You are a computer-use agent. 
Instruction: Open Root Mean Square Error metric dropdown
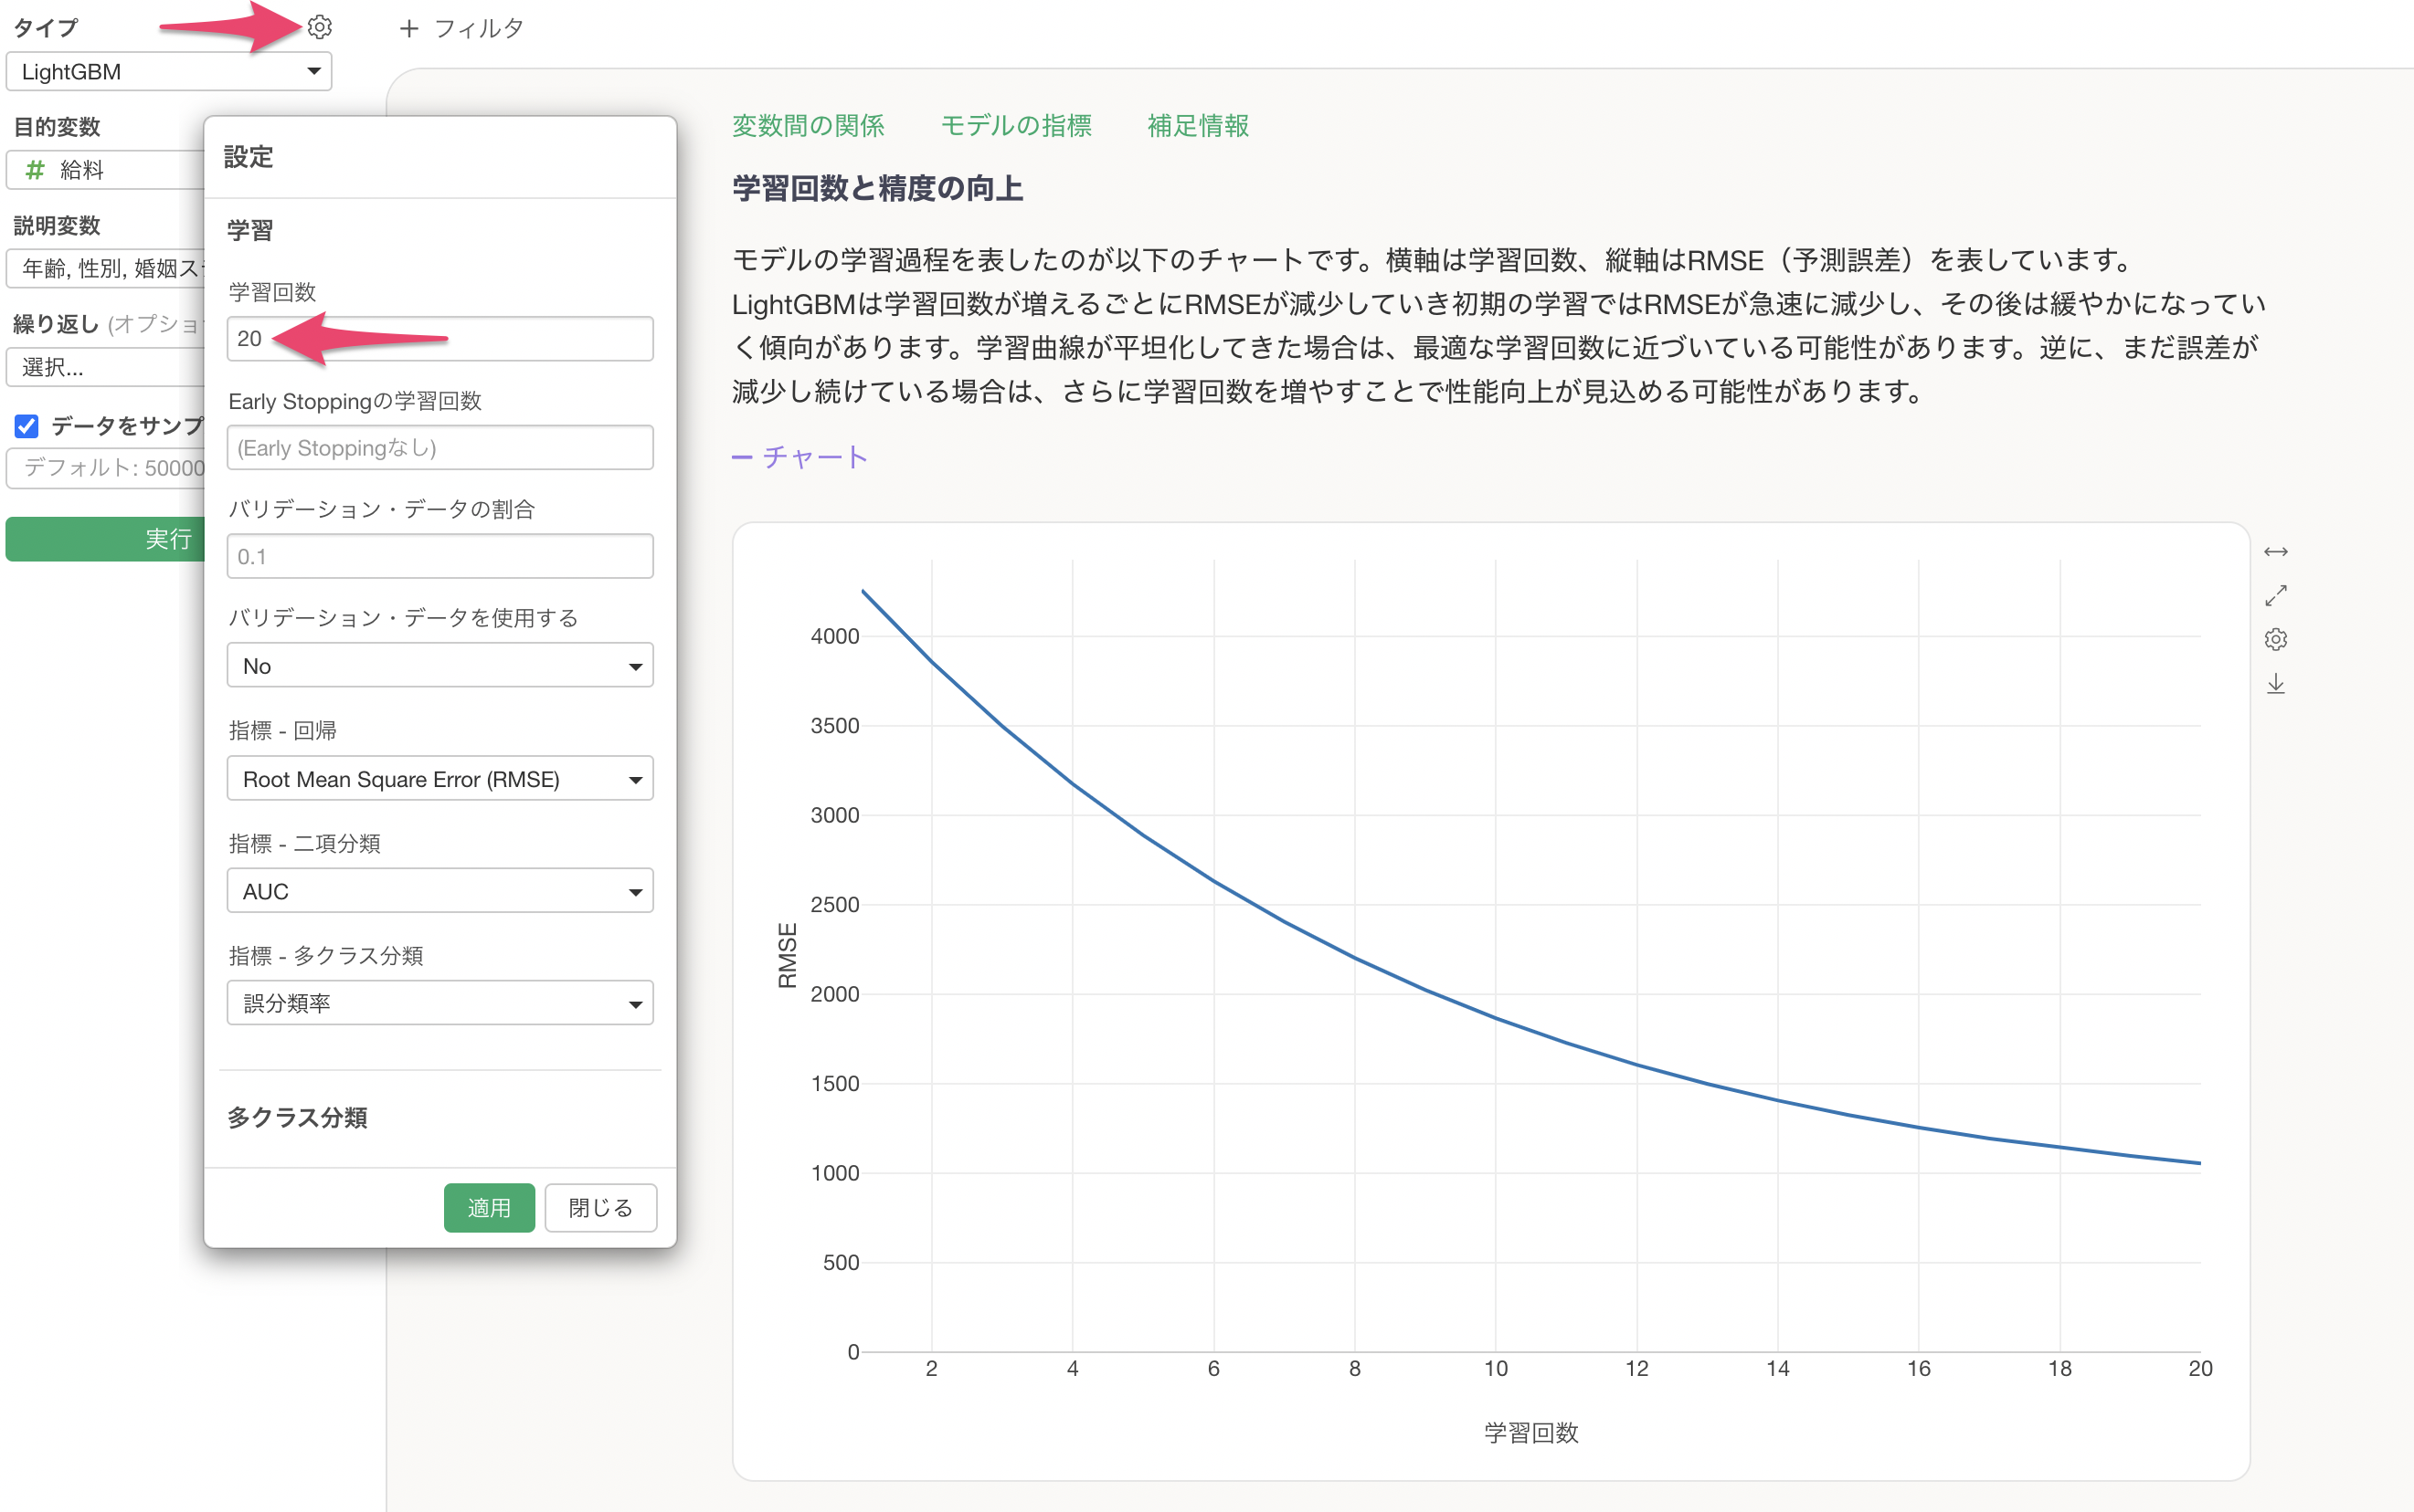[x=439, y=779]
